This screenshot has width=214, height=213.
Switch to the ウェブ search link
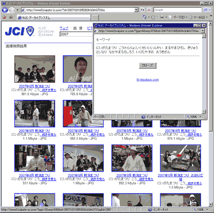tap(64, 28)
